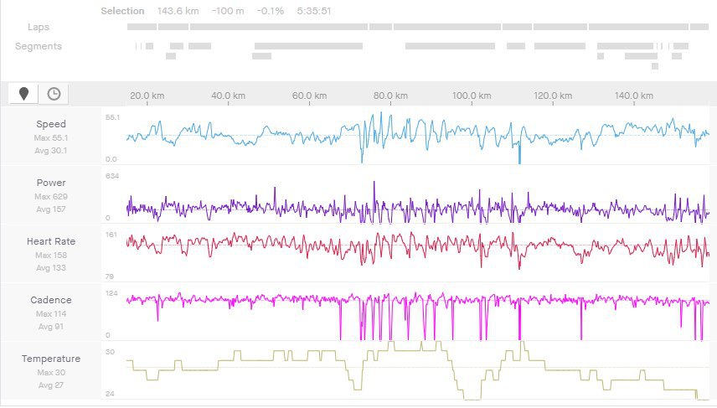
Task: Switch x-axis to distance with pin icon
Action: [x=23, y=94]
